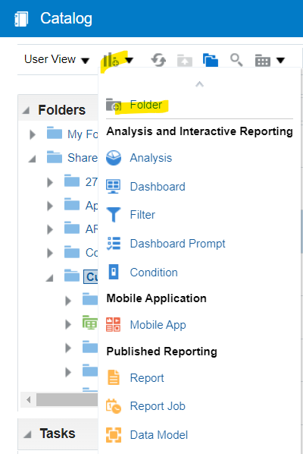Click the Report Job icon

pyautogui.click(x=114, y=406)
